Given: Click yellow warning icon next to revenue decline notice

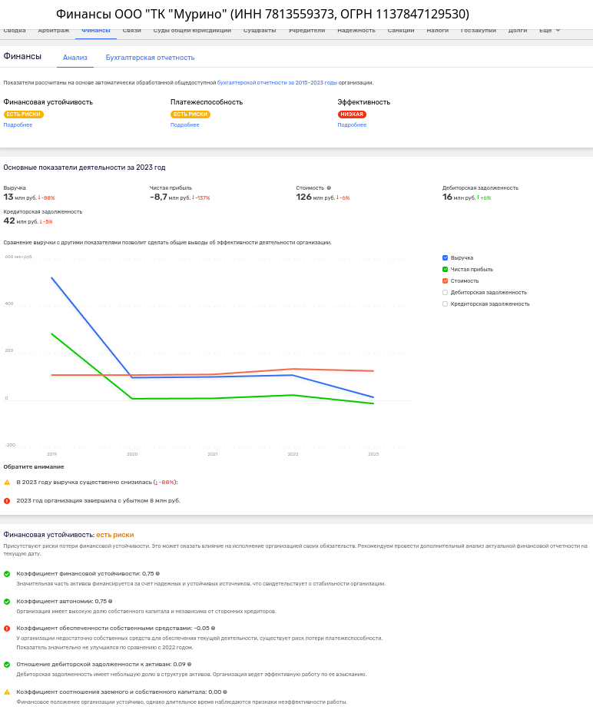Looking at the screenshot, I should 7,482.
